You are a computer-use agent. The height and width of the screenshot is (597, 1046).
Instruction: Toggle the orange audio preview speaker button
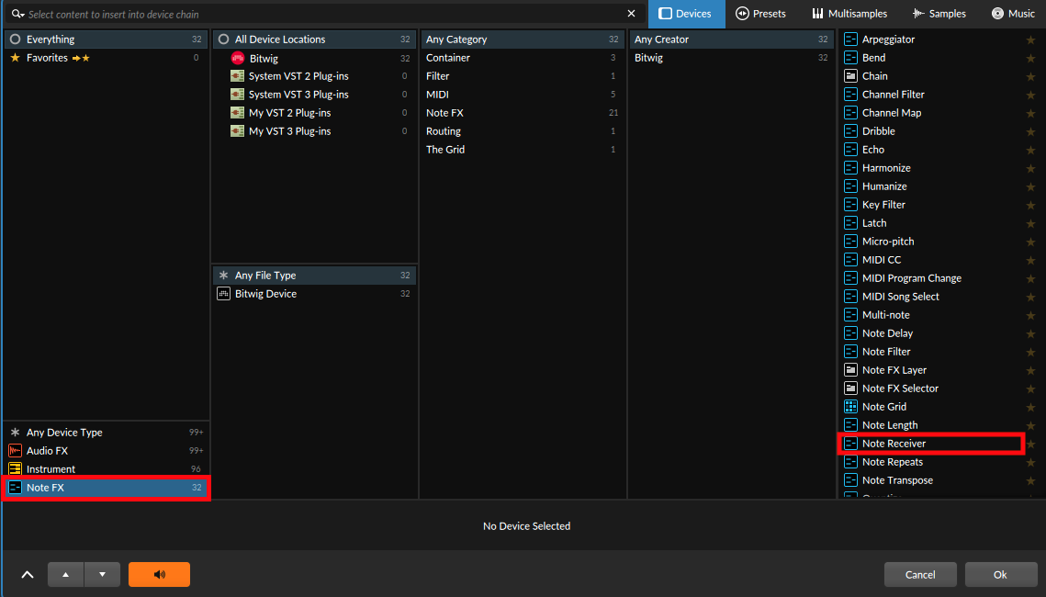tap(159, 574)
